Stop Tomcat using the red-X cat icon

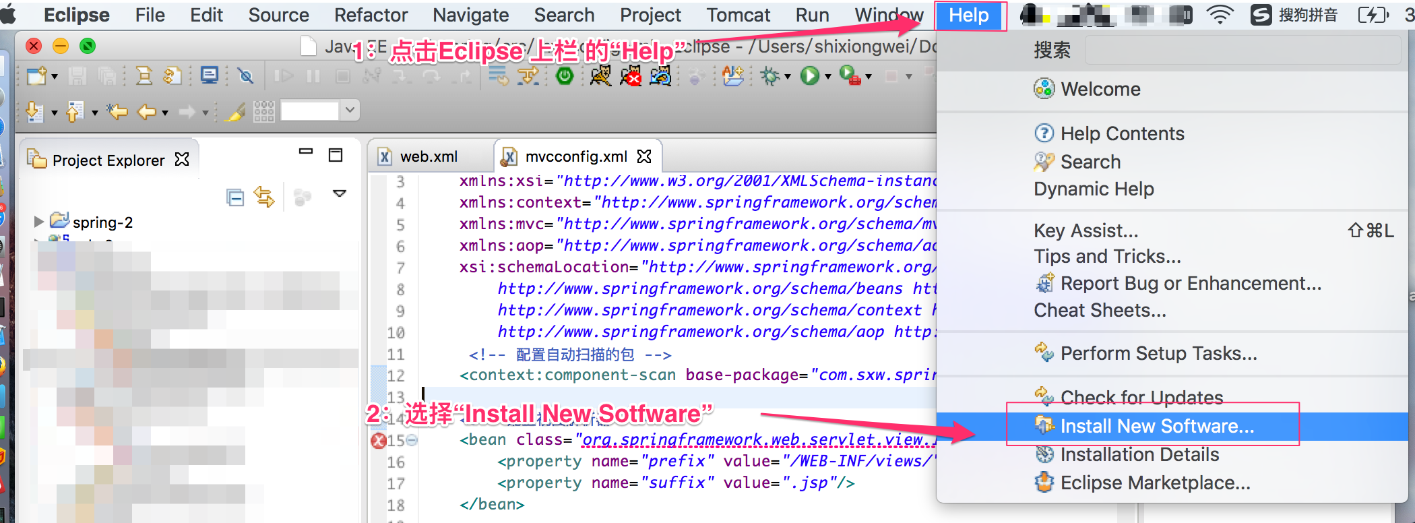pyautogui.click(x=631, y=75)
